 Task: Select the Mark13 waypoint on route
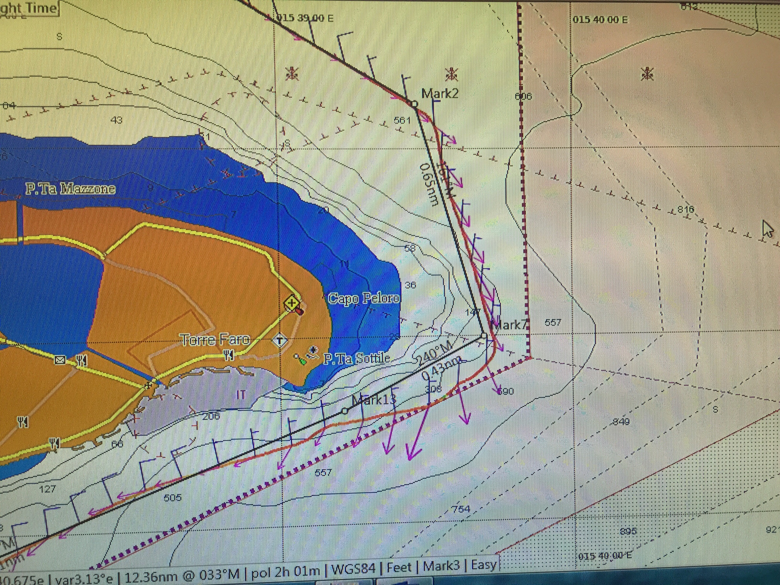[x=345, y=411]
